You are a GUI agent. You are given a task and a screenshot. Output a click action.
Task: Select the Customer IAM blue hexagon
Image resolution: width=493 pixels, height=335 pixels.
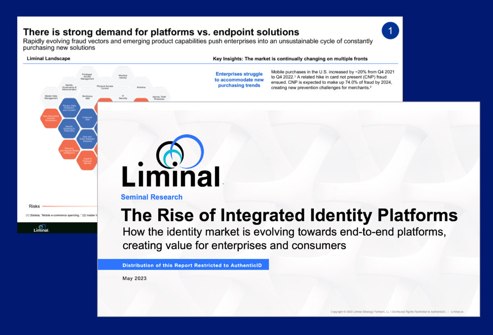pyautogui.click(x=87, y=118)
